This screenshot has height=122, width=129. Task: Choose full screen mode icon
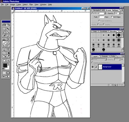point(9,77)
